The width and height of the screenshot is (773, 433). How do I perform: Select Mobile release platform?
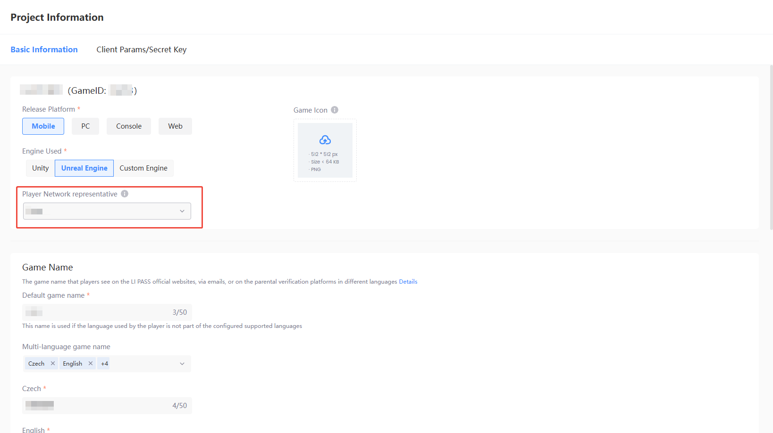point(43,126)
